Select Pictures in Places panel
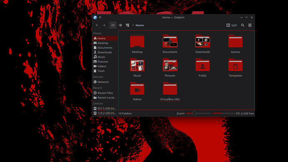The height and width of the screenshot is (162, 288). click(x=105, y=62)
